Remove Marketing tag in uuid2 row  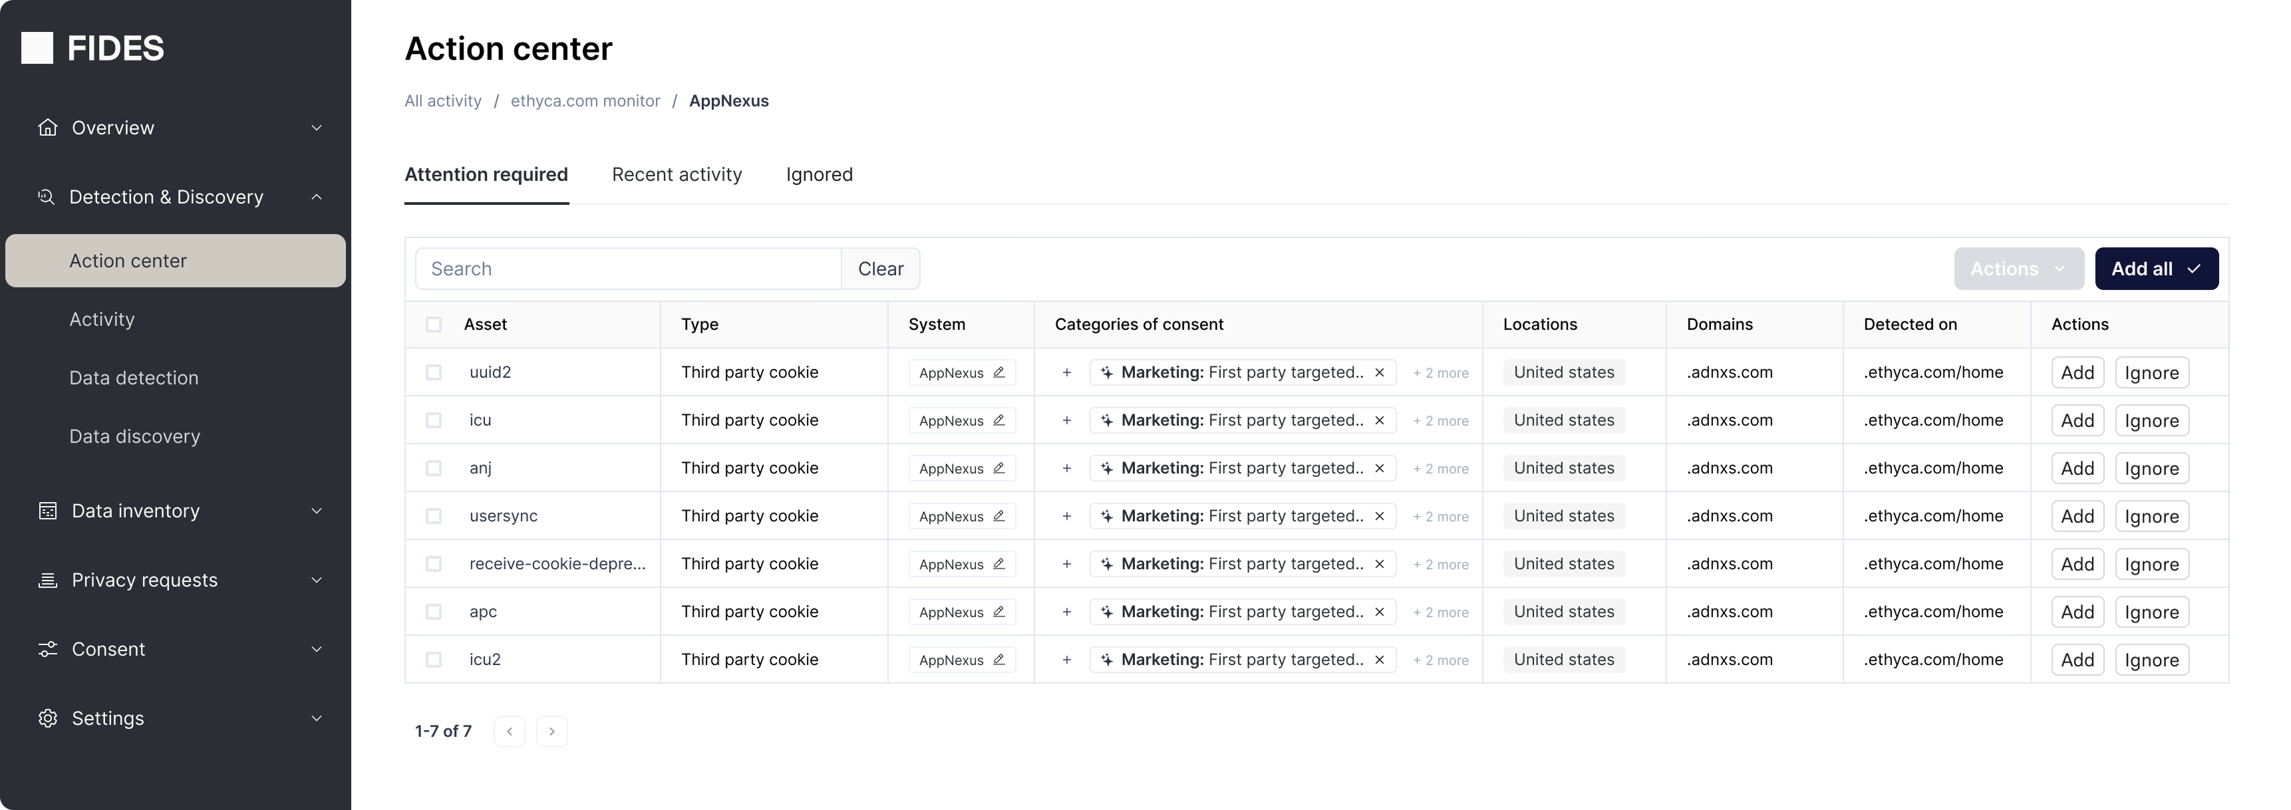click(x=1380, y=372)
